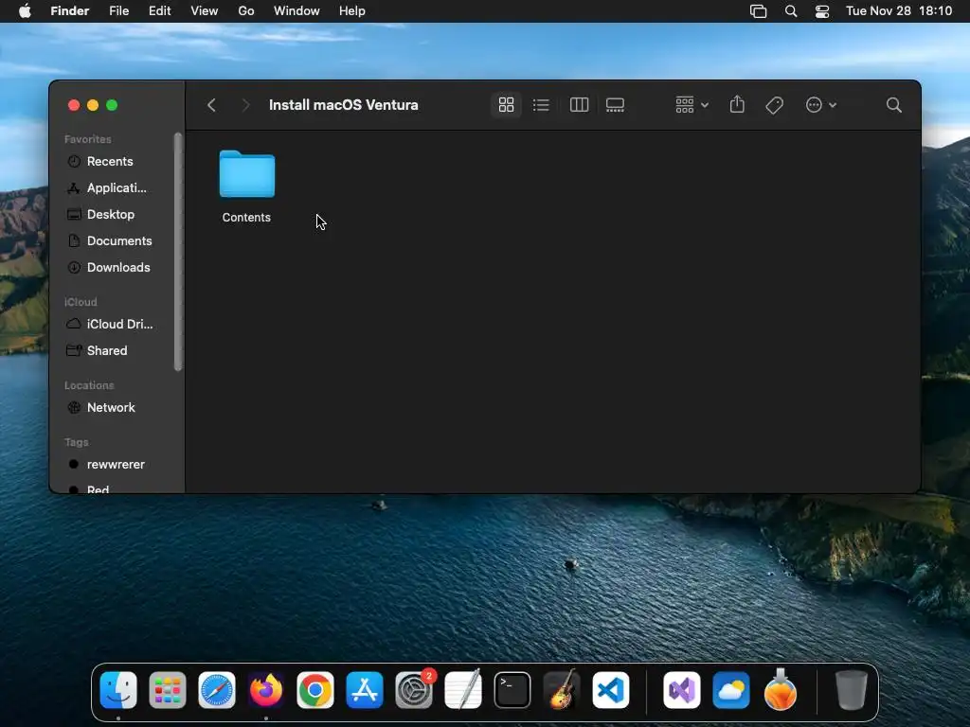Open Desktop in the sidebar

pyautogui.click(x=112, y=215)
